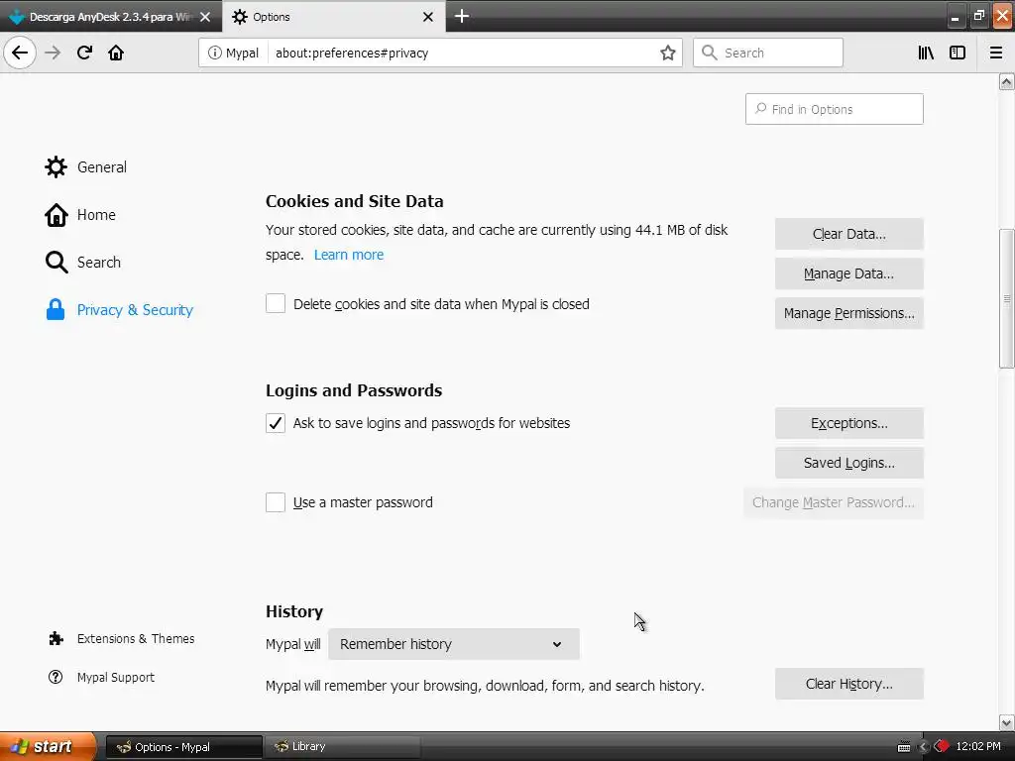
Task: Click the Clear History button
Action: coord(848,684)
